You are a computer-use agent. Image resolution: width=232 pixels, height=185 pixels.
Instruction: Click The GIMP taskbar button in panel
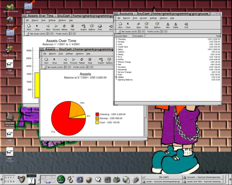(162, 177)
